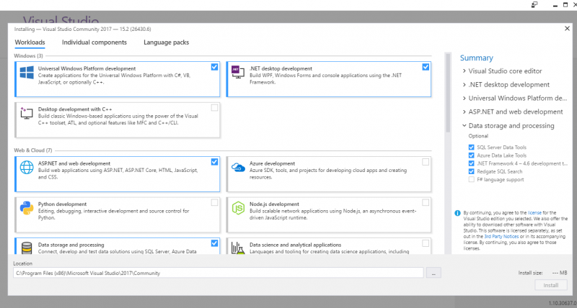Close the installer dialog with X
Screen dimensions: 577x308
[567, 29]
